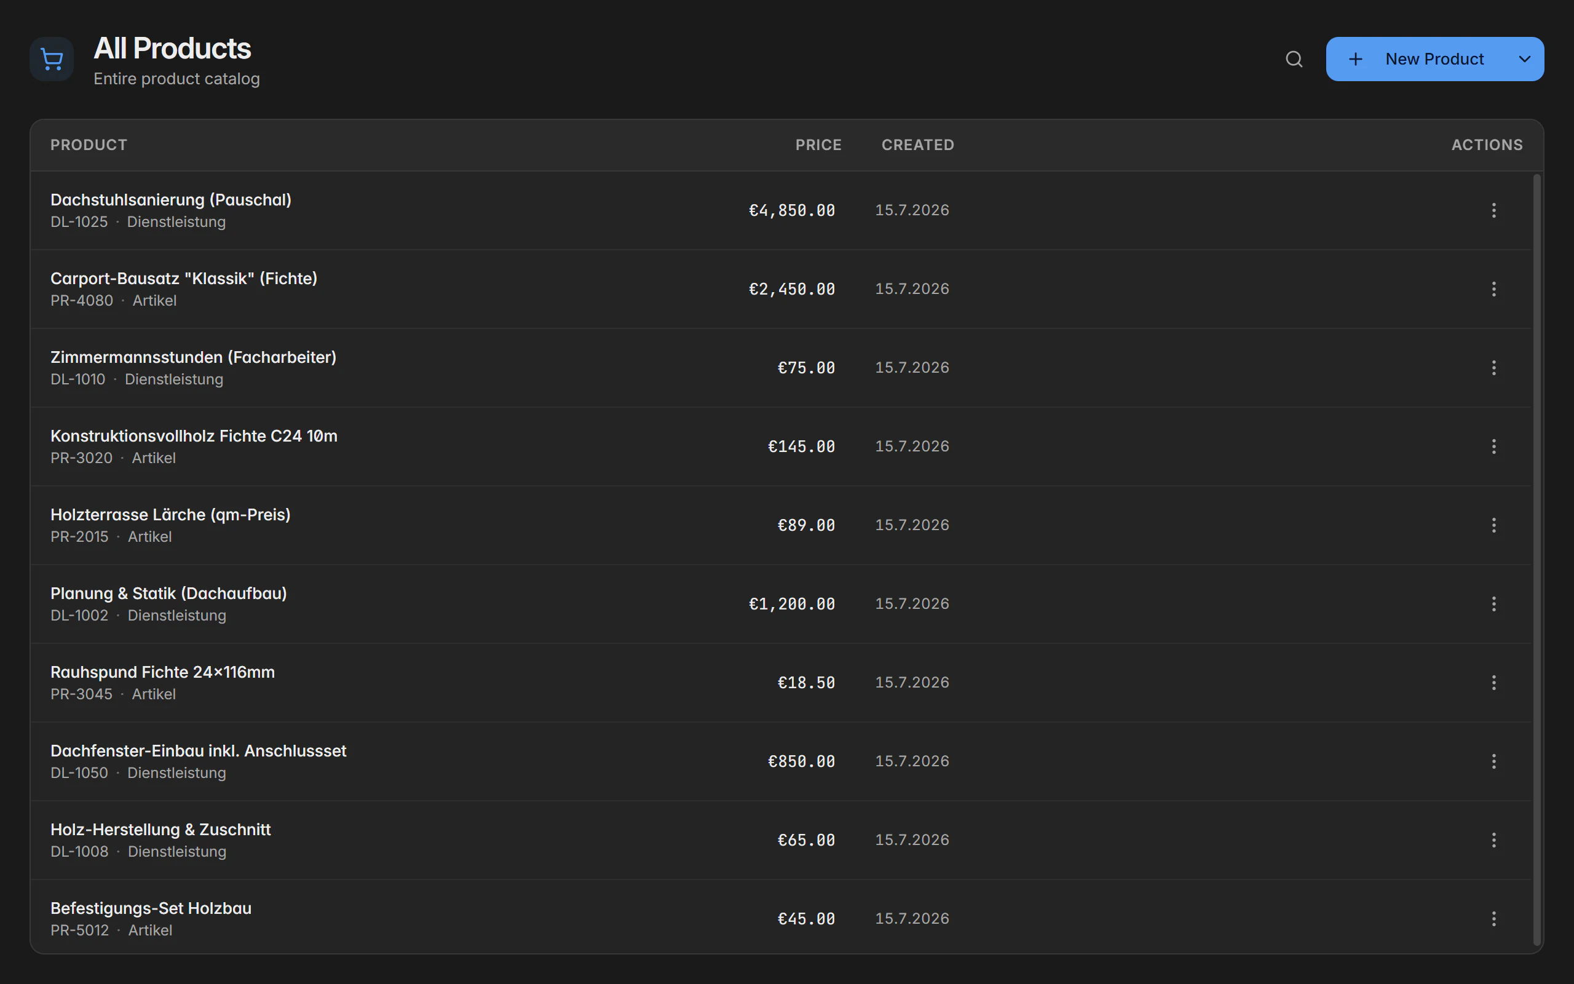
Task: Select product name Befestigungs-Set Holzbau
Action: (x=151, y=908)
